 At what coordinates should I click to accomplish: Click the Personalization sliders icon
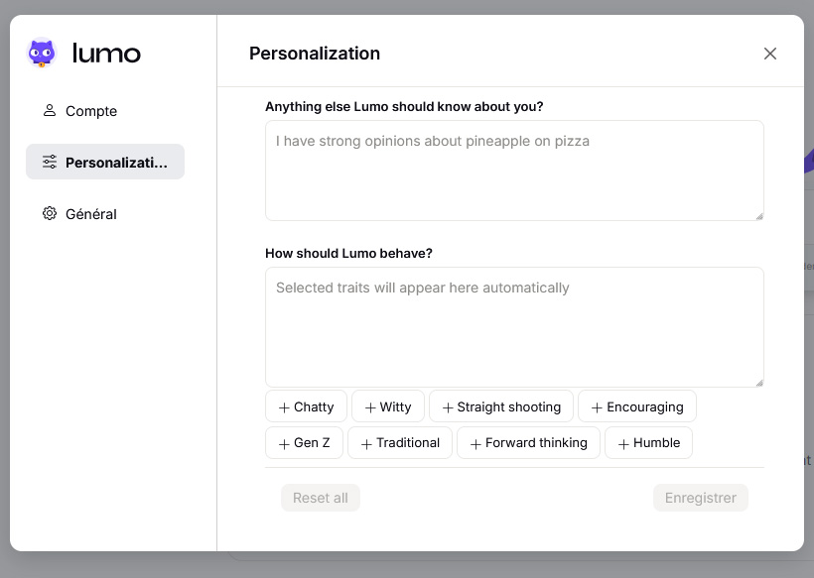click(50, 162)
